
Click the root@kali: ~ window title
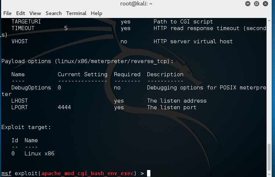pyautogui.click(x=136, y=4)
